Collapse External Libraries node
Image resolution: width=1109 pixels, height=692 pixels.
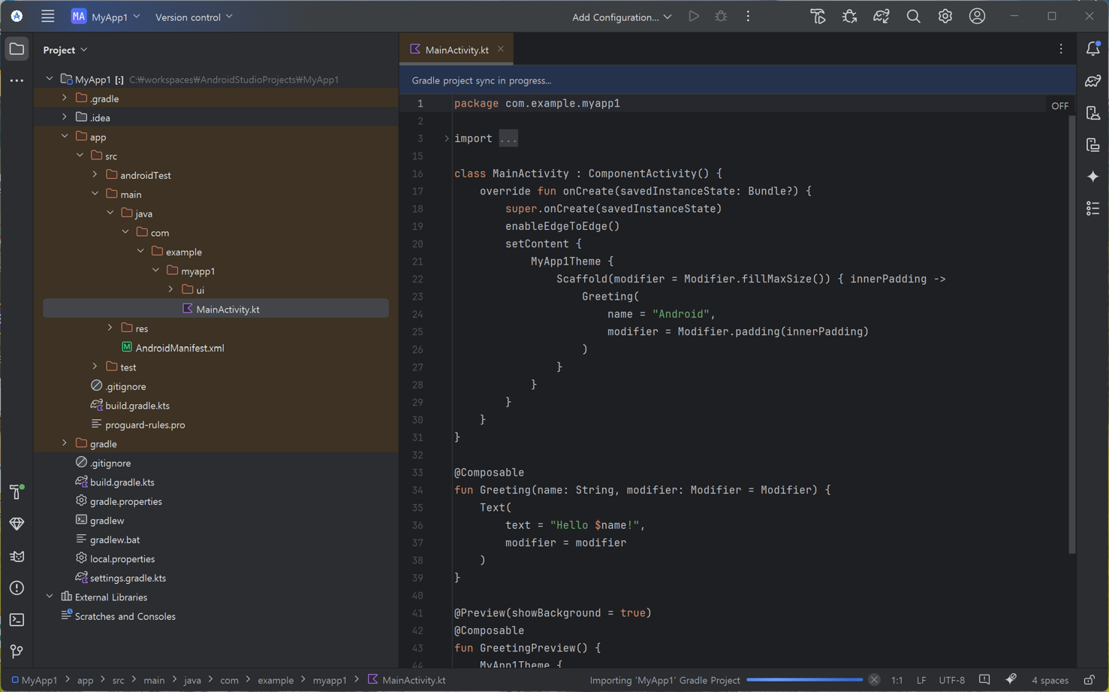click(50, 597)
